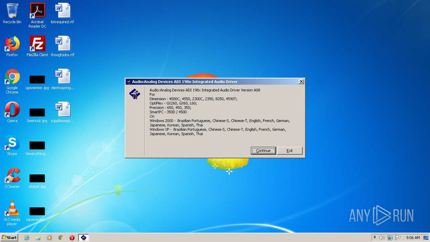Image resolution: width=430 pixels, height=242 pixels.
Task: Click the 'Version A08' heading line in the dialog
Action: point(205,90)
